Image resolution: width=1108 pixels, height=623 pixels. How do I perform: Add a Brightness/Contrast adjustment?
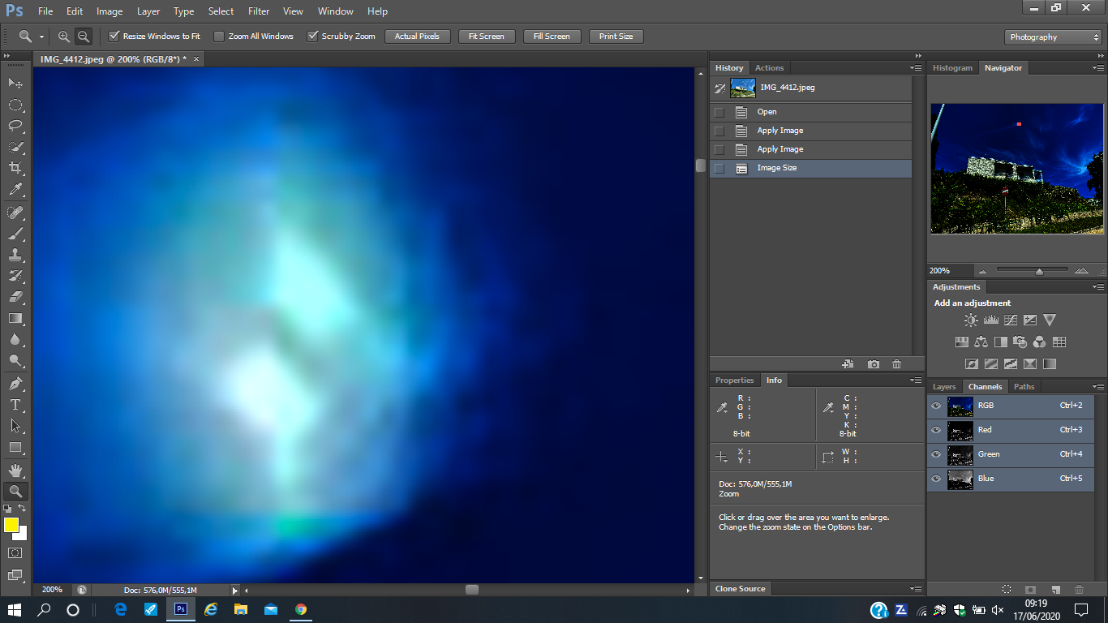971,320
